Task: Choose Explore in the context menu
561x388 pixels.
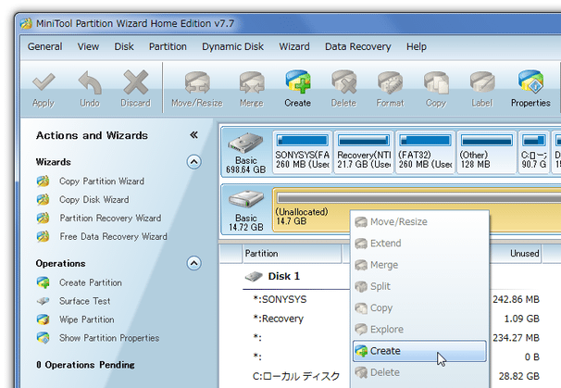Action: point(419,330)
